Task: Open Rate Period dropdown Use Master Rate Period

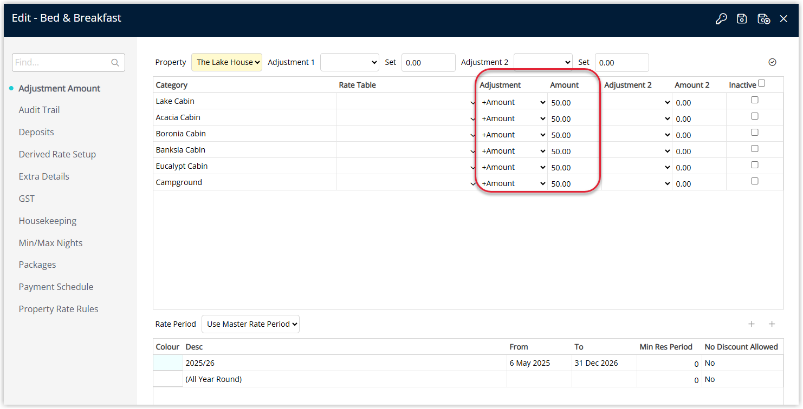Action: click(x=250, y=324)
